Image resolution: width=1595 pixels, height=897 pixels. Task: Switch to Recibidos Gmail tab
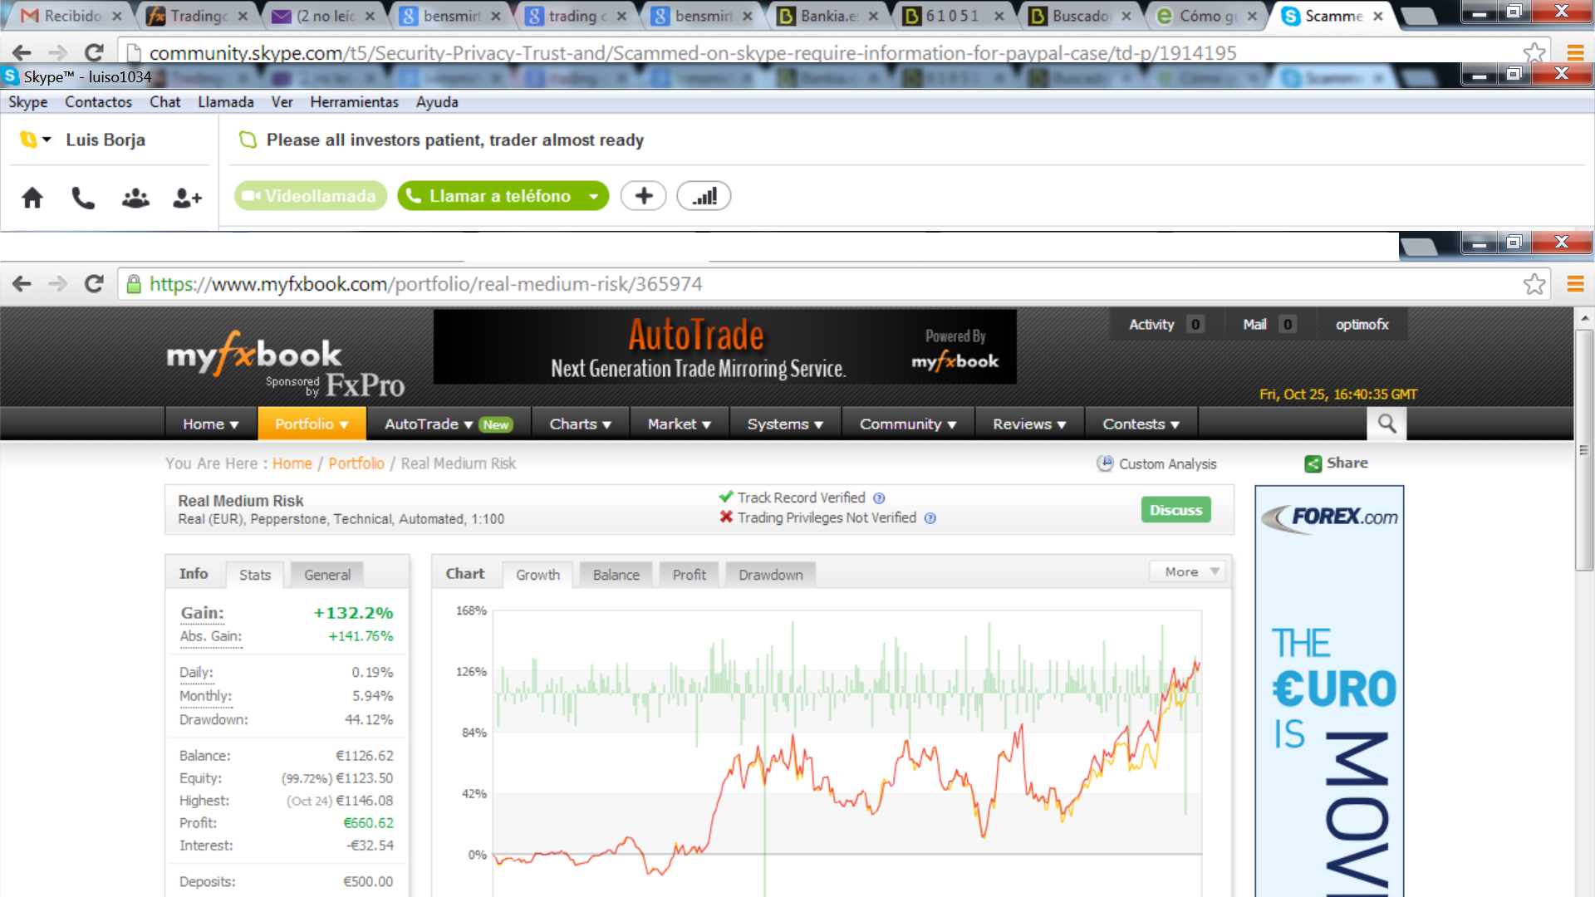71,16
